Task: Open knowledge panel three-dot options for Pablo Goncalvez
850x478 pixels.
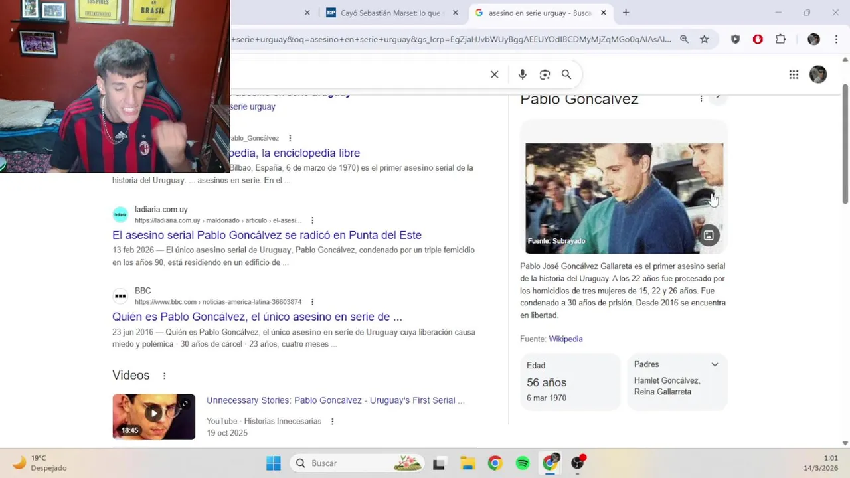Action: pyautogui.click(x=701, y=98)
